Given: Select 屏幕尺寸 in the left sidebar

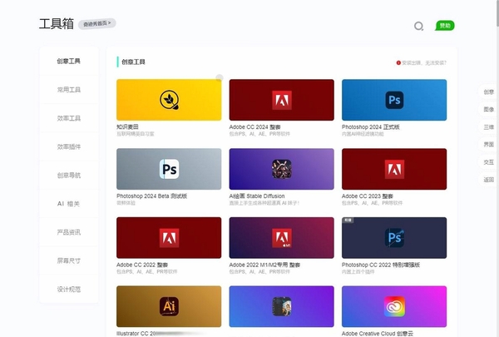Looking at the screenshot, I should [69, 261].
